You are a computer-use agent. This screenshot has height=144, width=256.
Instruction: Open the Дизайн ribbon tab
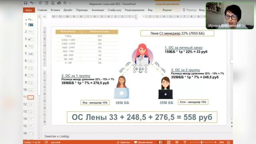click(x=68, y=10)
